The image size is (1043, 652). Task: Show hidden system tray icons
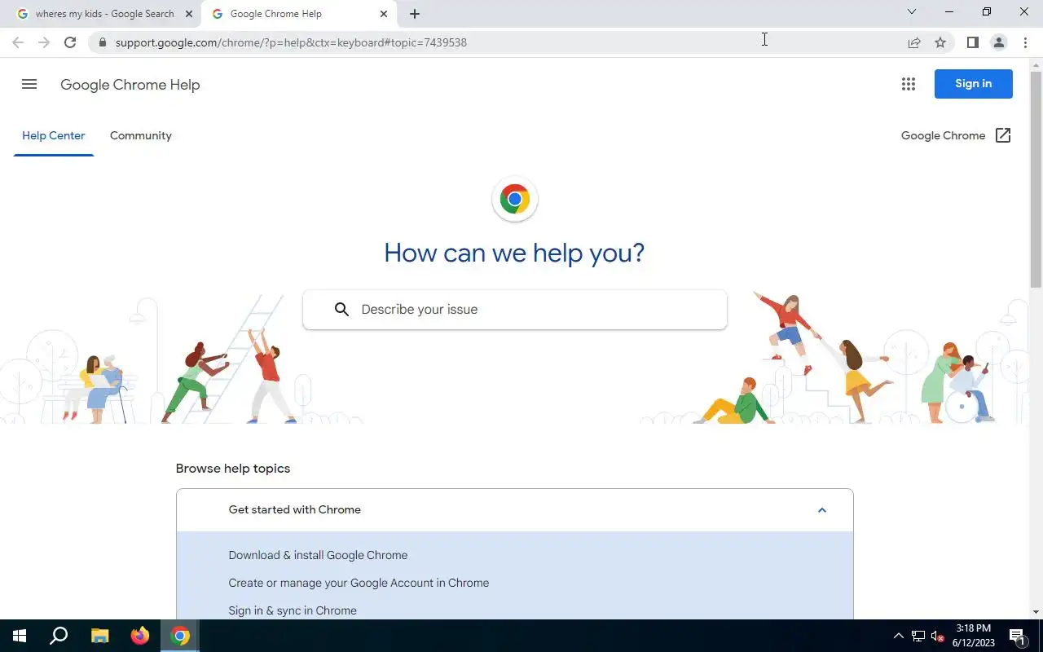click(899, 636)
